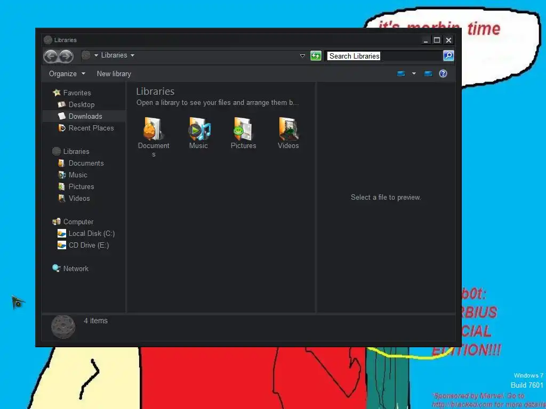The width and height of the screenshot is (546, 409).
Task: Open the Help question mark icon
Action: click(x=443, y=73)
